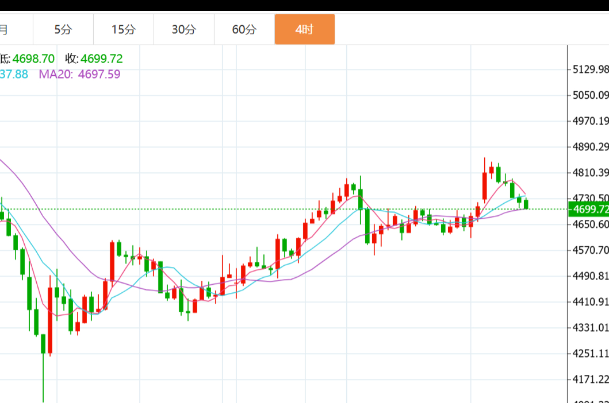609x403 pixels.
Task: Click the 4331.01 price axis label
Action: point(590,328)
